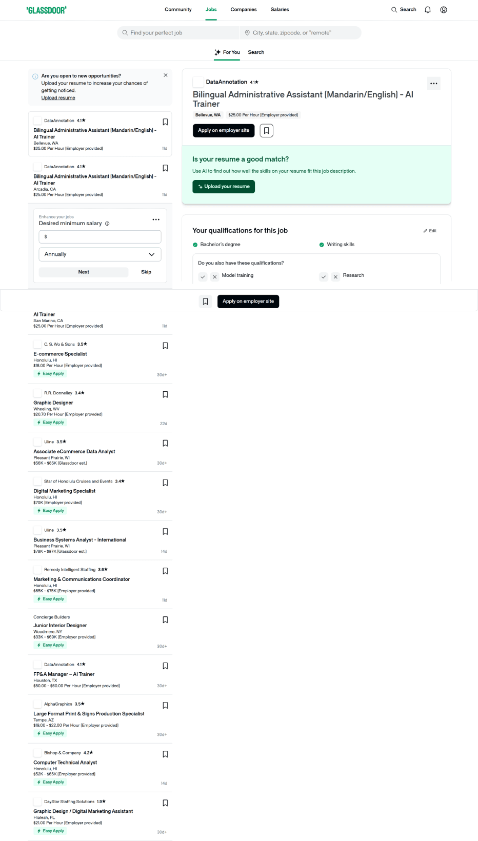
Task: Click Next on salary card
Action: click(84, 272)
